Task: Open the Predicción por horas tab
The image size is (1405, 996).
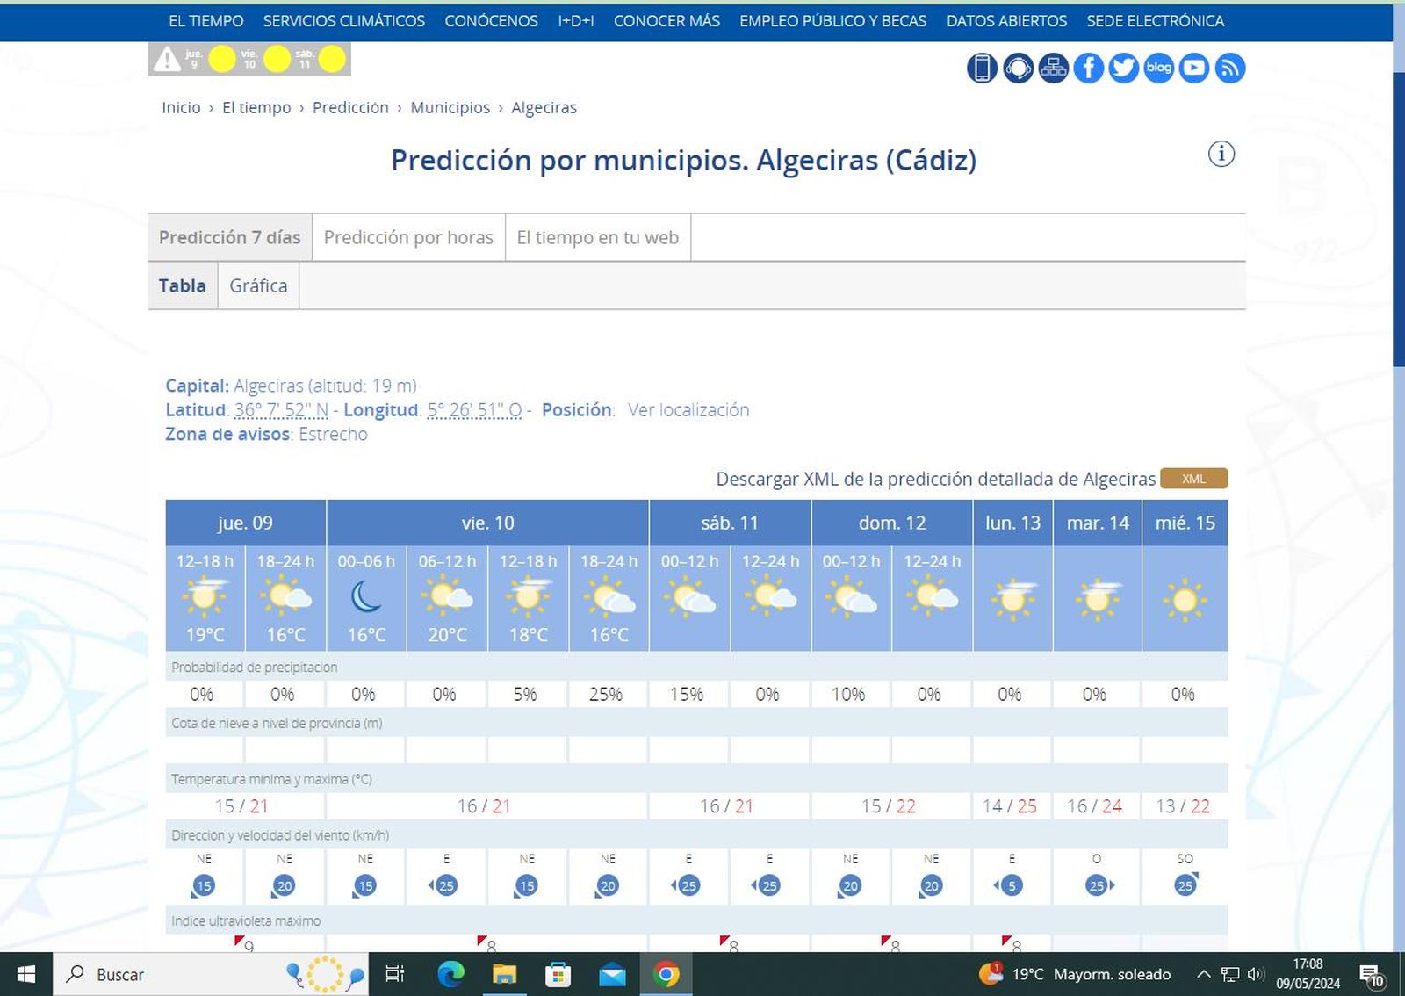Action: [409, 237]
